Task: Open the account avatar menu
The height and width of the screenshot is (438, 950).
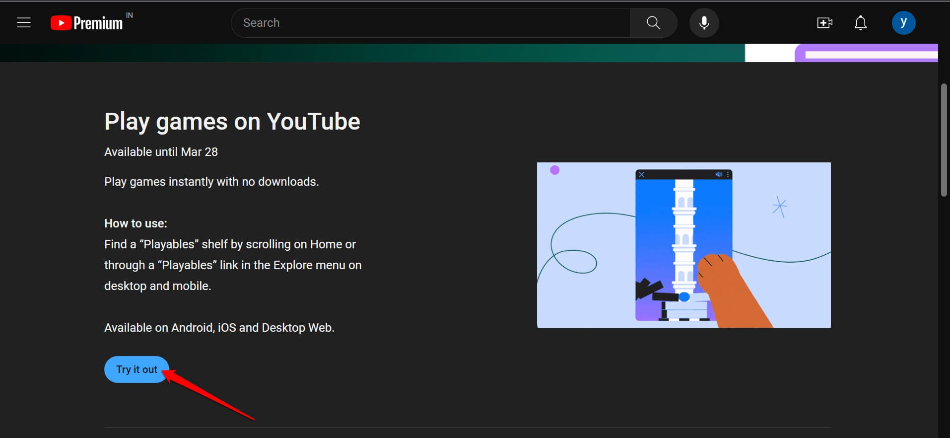Action: (903, 23)
